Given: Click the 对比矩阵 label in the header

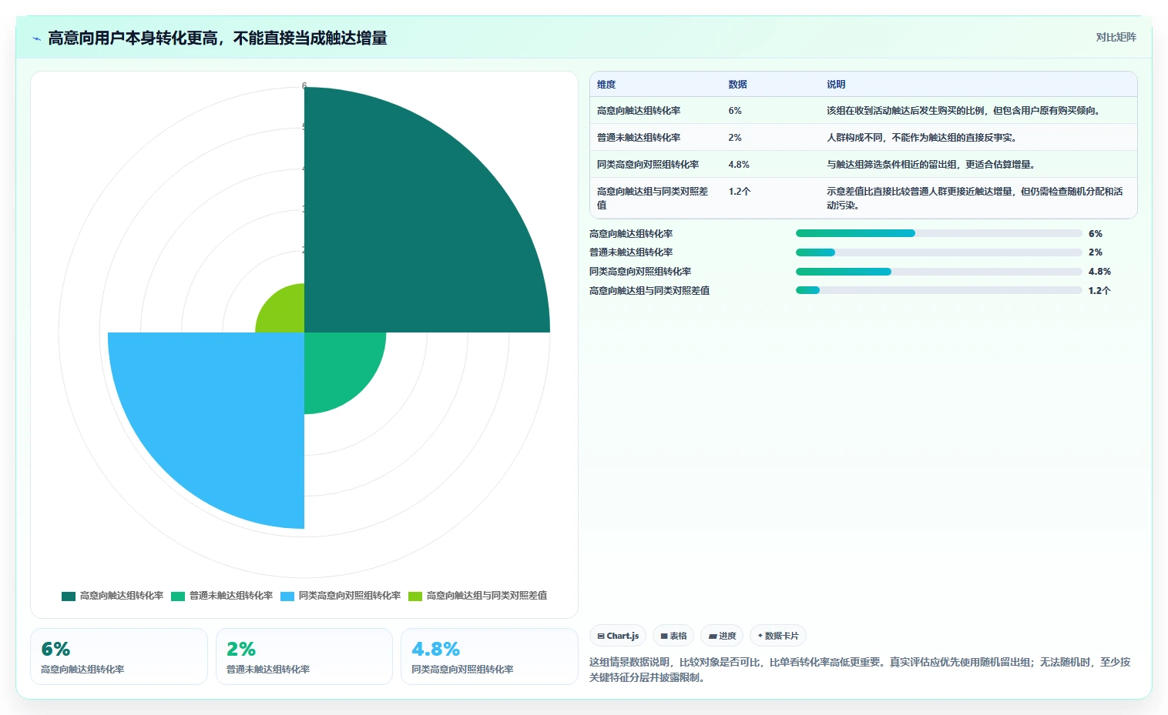Looking at the screenshot, I should click(1116, 37).
